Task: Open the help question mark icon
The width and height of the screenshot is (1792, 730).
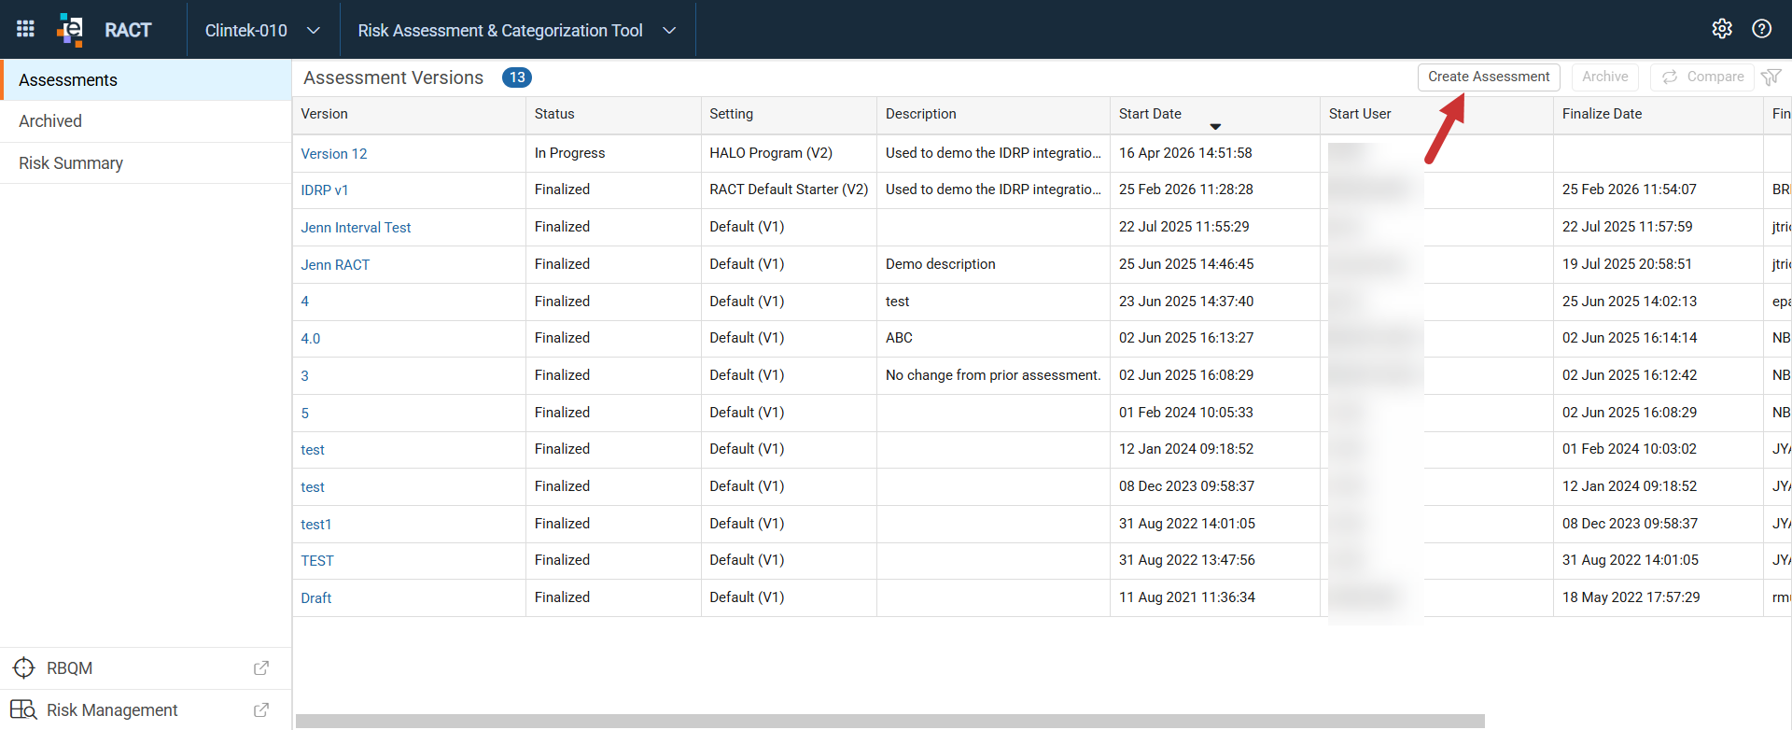Action: [1761, 29]
